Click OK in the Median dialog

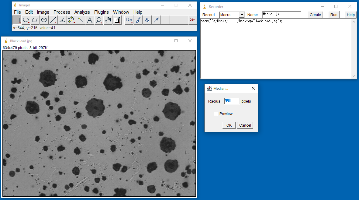(229, 125)
